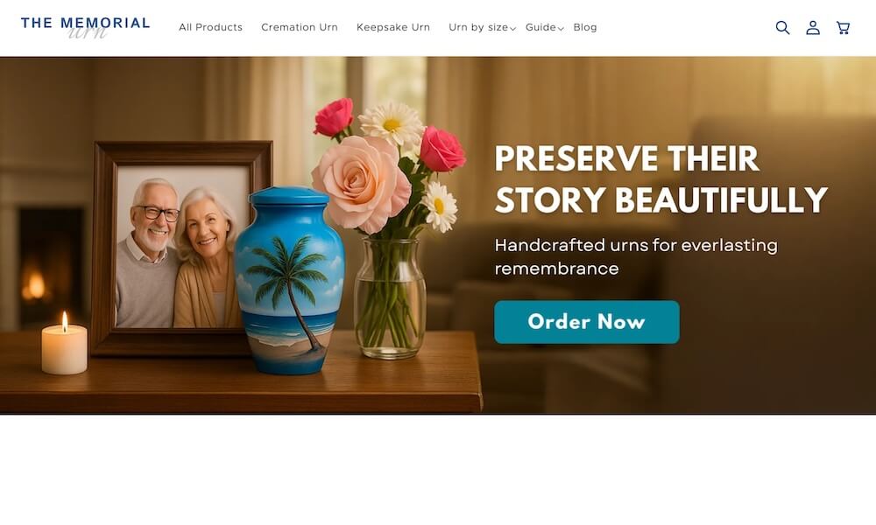Click the chevron arrow beside Guide

[x=561, y=29]
